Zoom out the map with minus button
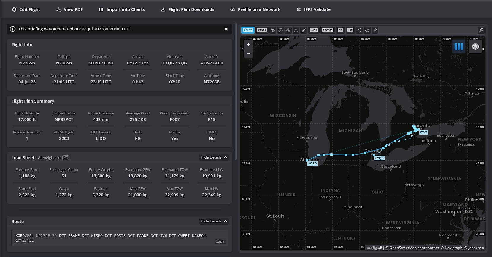The width and height of the screenshot is (492, 257). pyautogui.click(x=248, y=54)
